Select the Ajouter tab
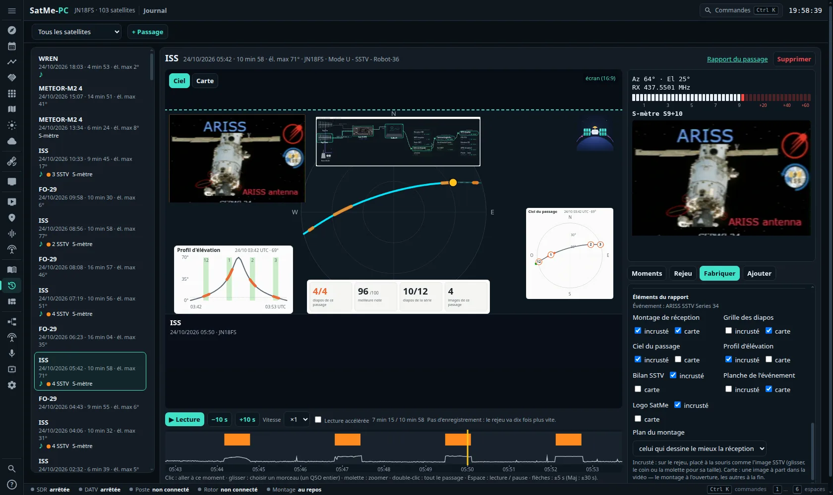The height and width of the screenshot is (495, 833). pyautogui.click(x=759, y=273)
